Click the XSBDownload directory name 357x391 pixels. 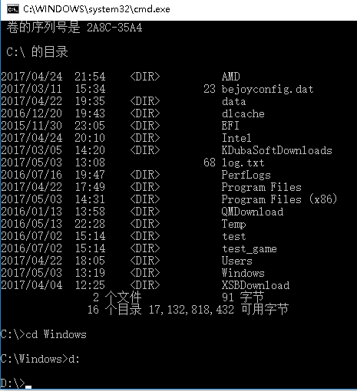tap(256, 285)
